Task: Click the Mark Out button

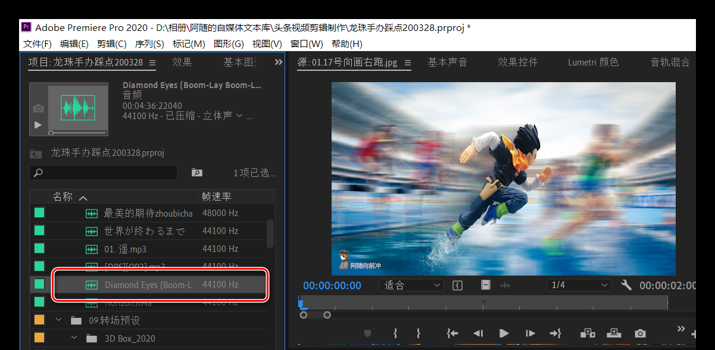Action: click(x=419, y=333)
